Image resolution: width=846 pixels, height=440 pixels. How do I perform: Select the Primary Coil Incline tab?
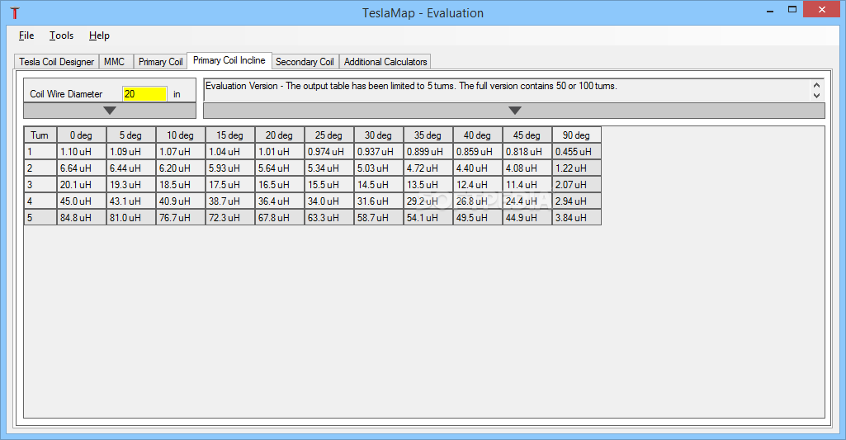click(229, 60)
